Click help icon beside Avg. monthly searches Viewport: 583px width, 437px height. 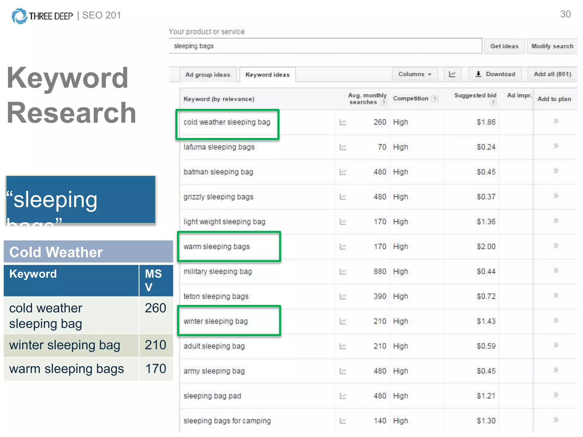click(x=384, y=102)
